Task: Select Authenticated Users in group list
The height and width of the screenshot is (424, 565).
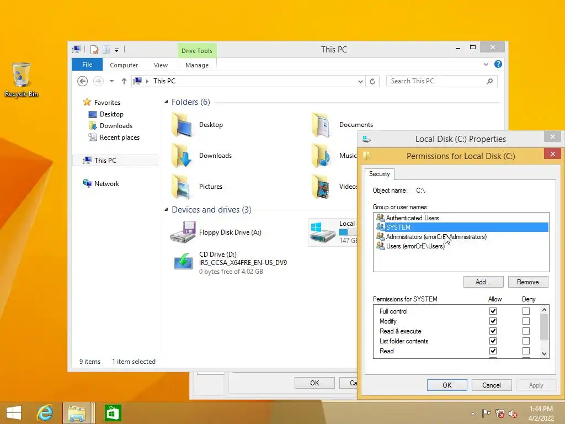Action: (461, 218)
